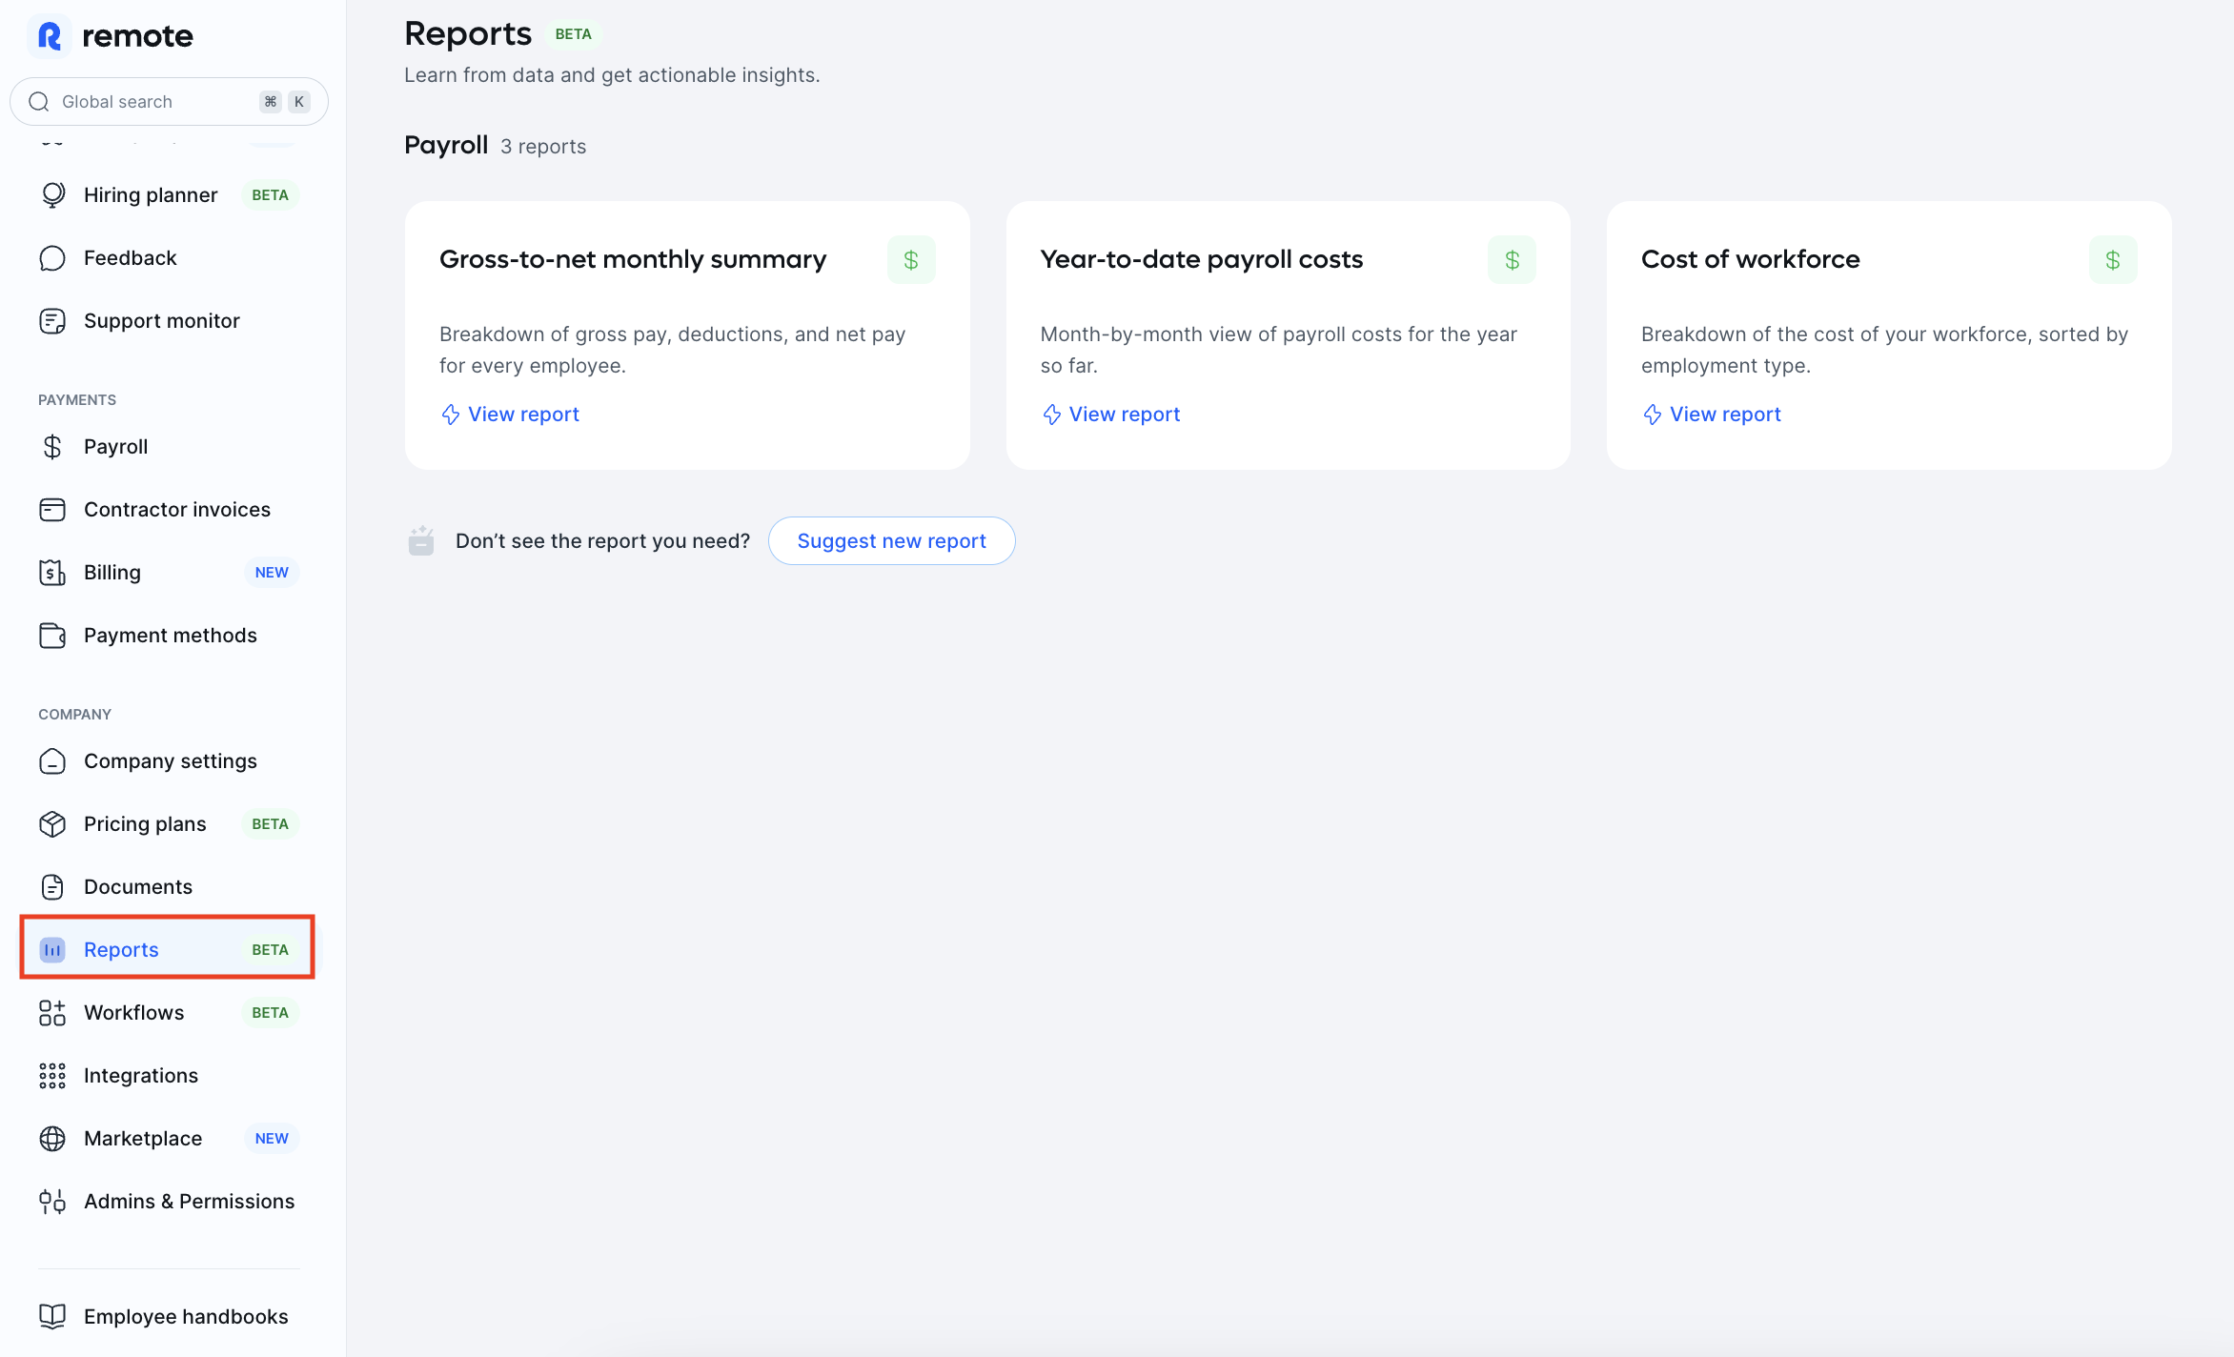Click the Contractor invoices card icon
This screenshot has height=1357, width=2234.
[52, 510]
